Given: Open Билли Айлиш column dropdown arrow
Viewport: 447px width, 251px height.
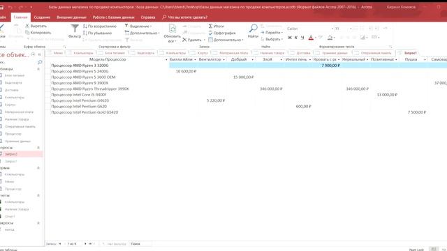Looking at the screenshot, I should coord(195,59).
